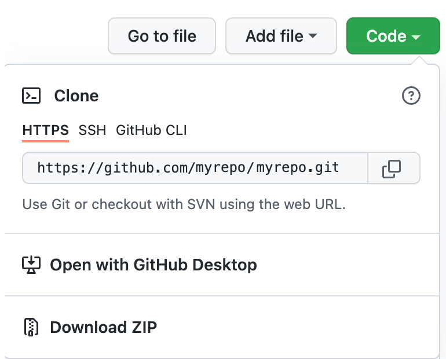
Task: Select the GitHub CLI tab
Action: [x=151, y=130]
